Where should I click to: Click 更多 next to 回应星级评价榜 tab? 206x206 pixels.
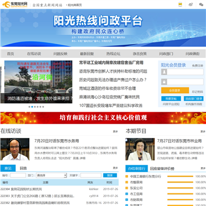click(x=203, y=168)
